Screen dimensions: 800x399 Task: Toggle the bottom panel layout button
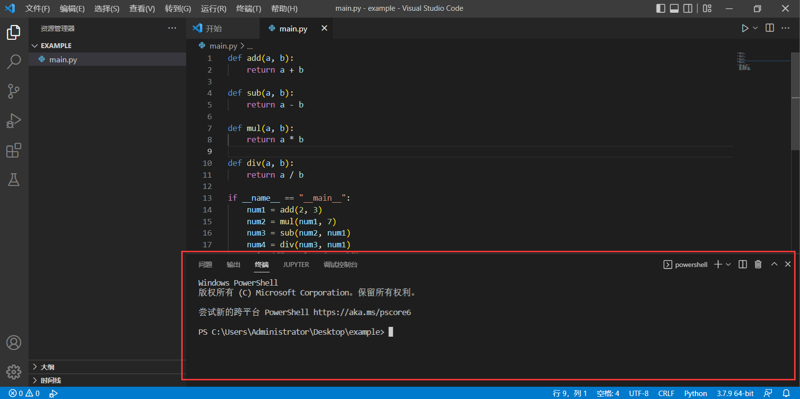point(674,8)
